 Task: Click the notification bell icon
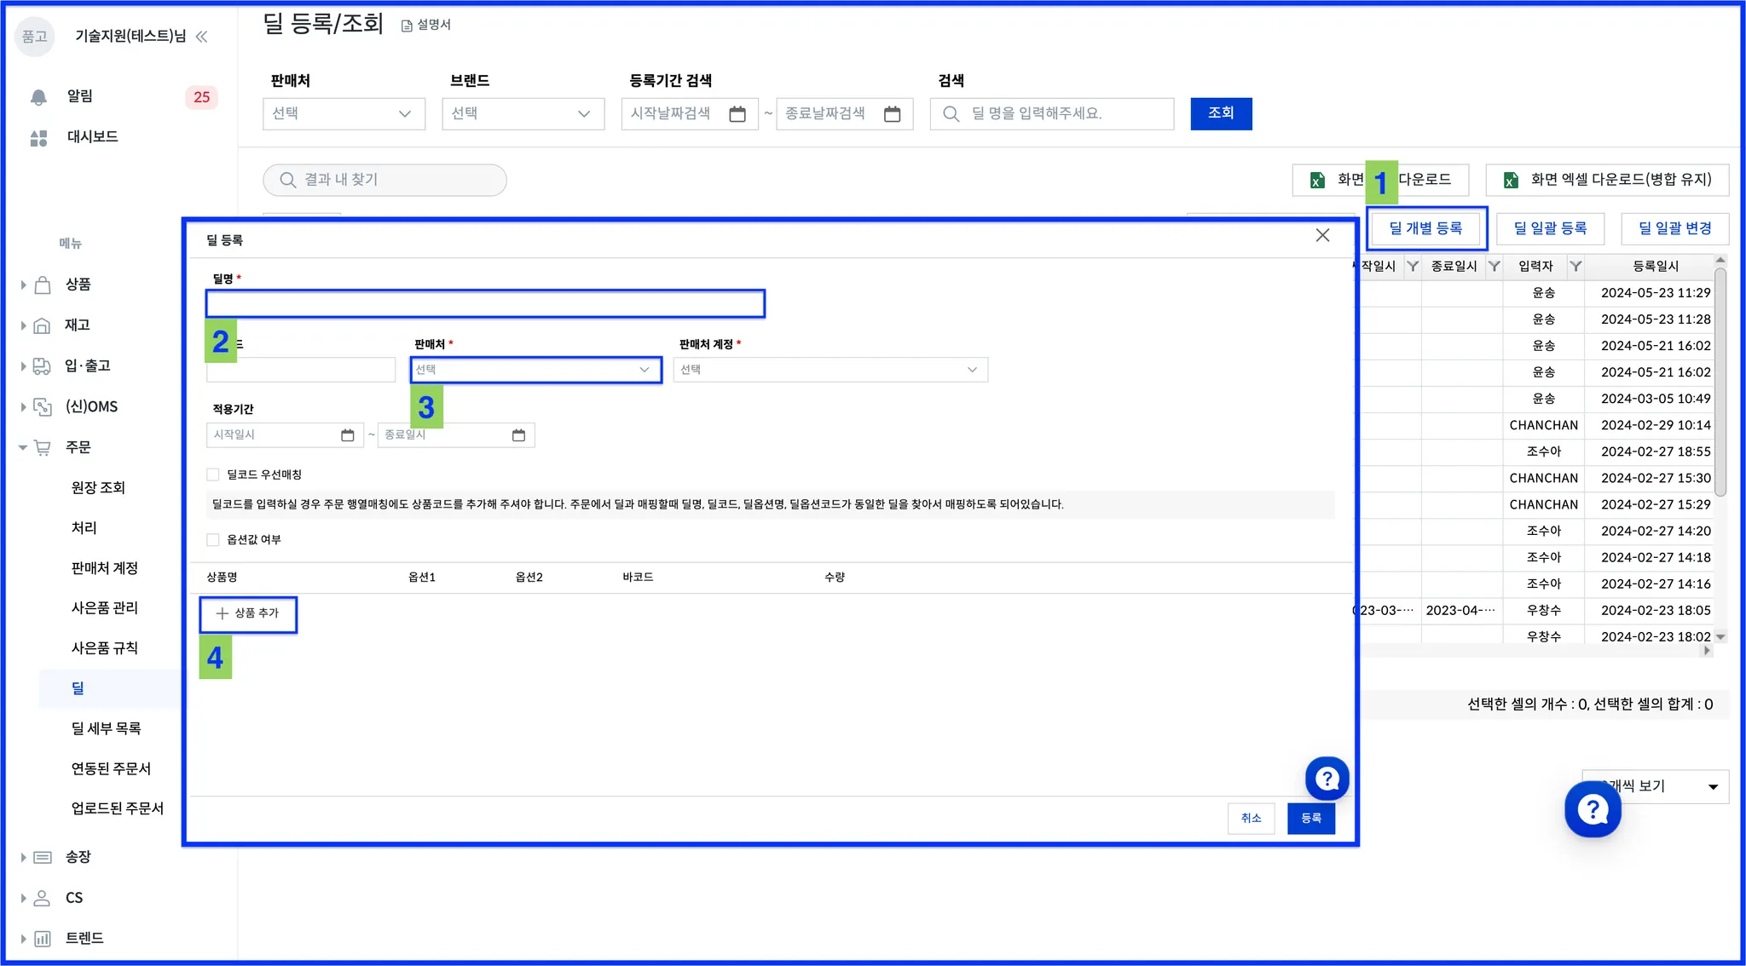pyautogui.click(x=38, y=97)
